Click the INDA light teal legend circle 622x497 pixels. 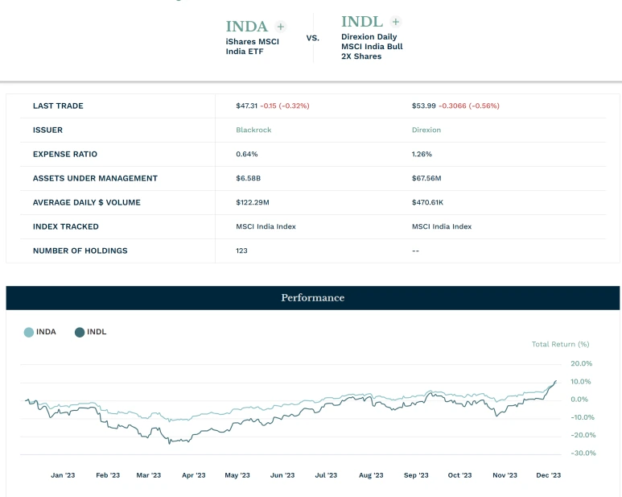point(29,332)
